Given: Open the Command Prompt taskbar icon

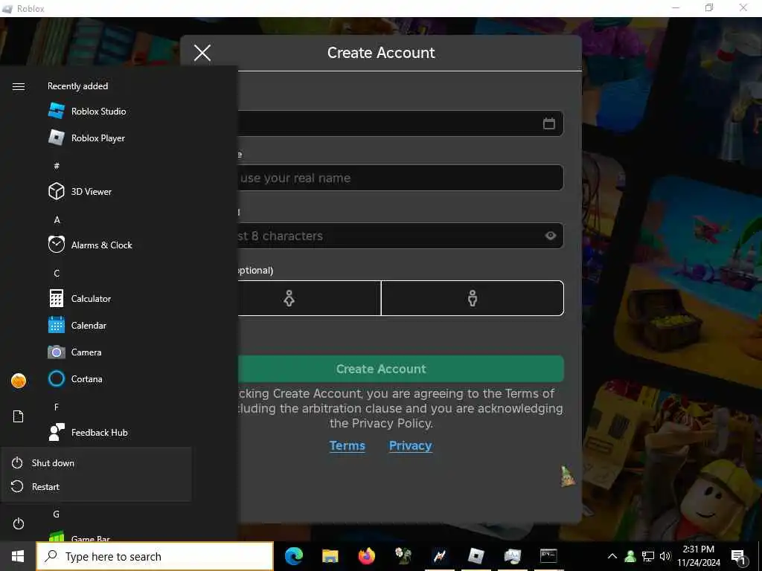Looking at the screenshot, I should pyautogui.click(x=548, y=556).
